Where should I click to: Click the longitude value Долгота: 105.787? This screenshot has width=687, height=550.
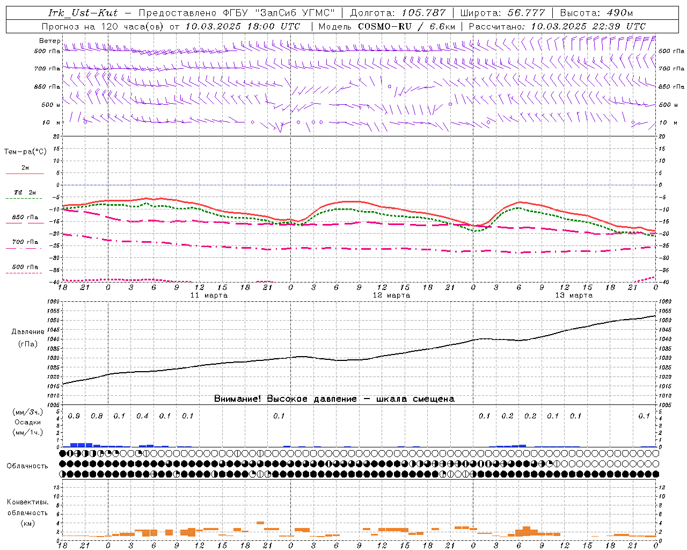(398, 13)
